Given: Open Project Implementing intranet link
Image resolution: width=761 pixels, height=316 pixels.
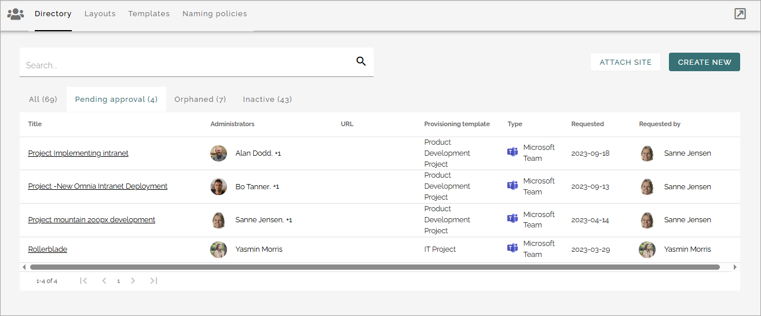Looking at the screenshot, I should 78,153.
